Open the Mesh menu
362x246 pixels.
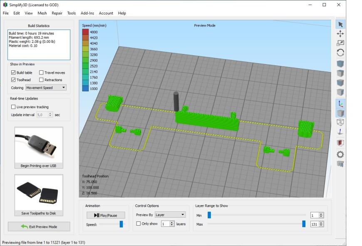tap(42, 13)
